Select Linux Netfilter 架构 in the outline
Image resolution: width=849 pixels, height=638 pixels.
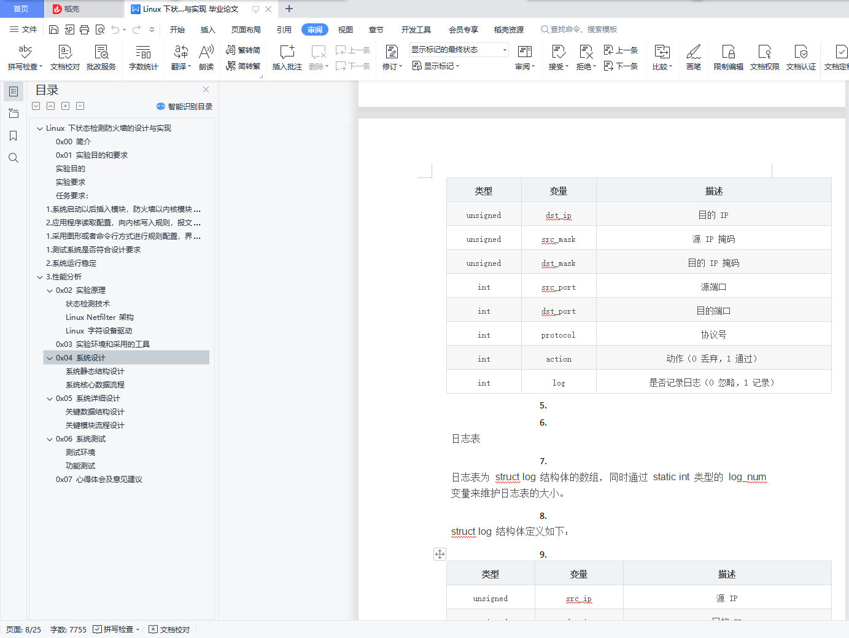99,317
